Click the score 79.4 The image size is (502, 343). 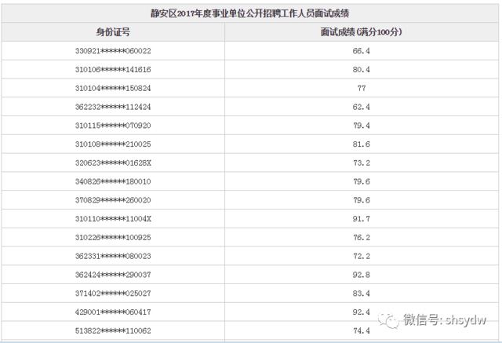click(361, 126)
